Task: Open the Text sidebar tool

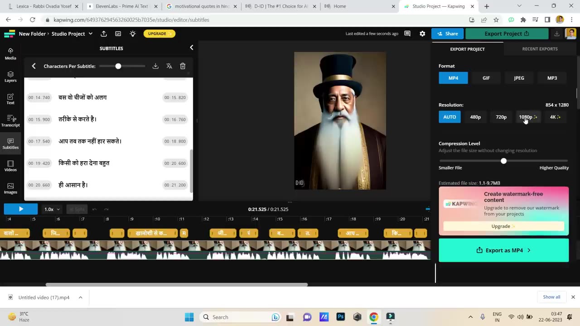Action: [x=10, y=99]
